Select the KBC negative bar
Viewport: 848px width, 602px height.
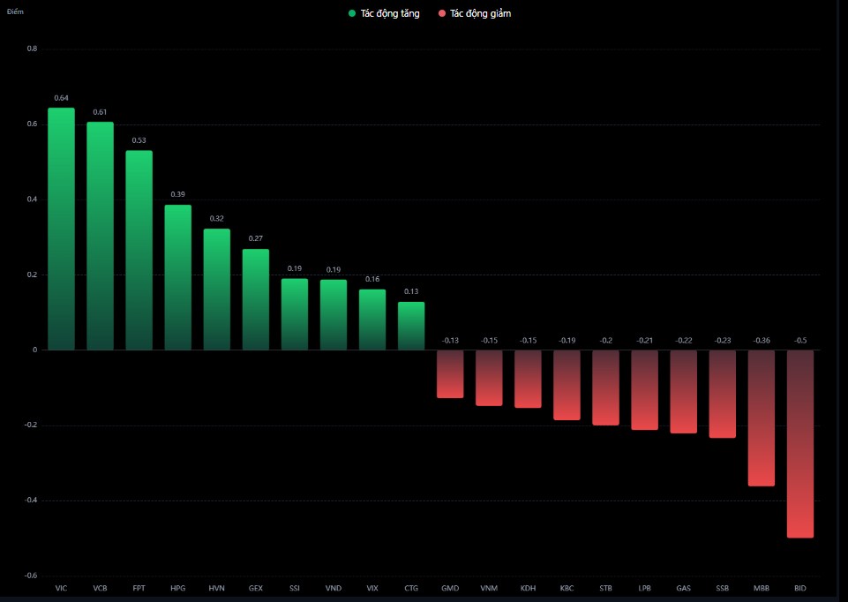(567, 385)
